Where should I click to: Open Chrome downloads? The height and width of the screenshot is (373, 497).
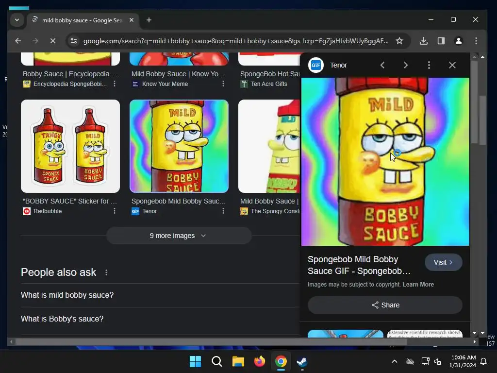click(423, 41)
